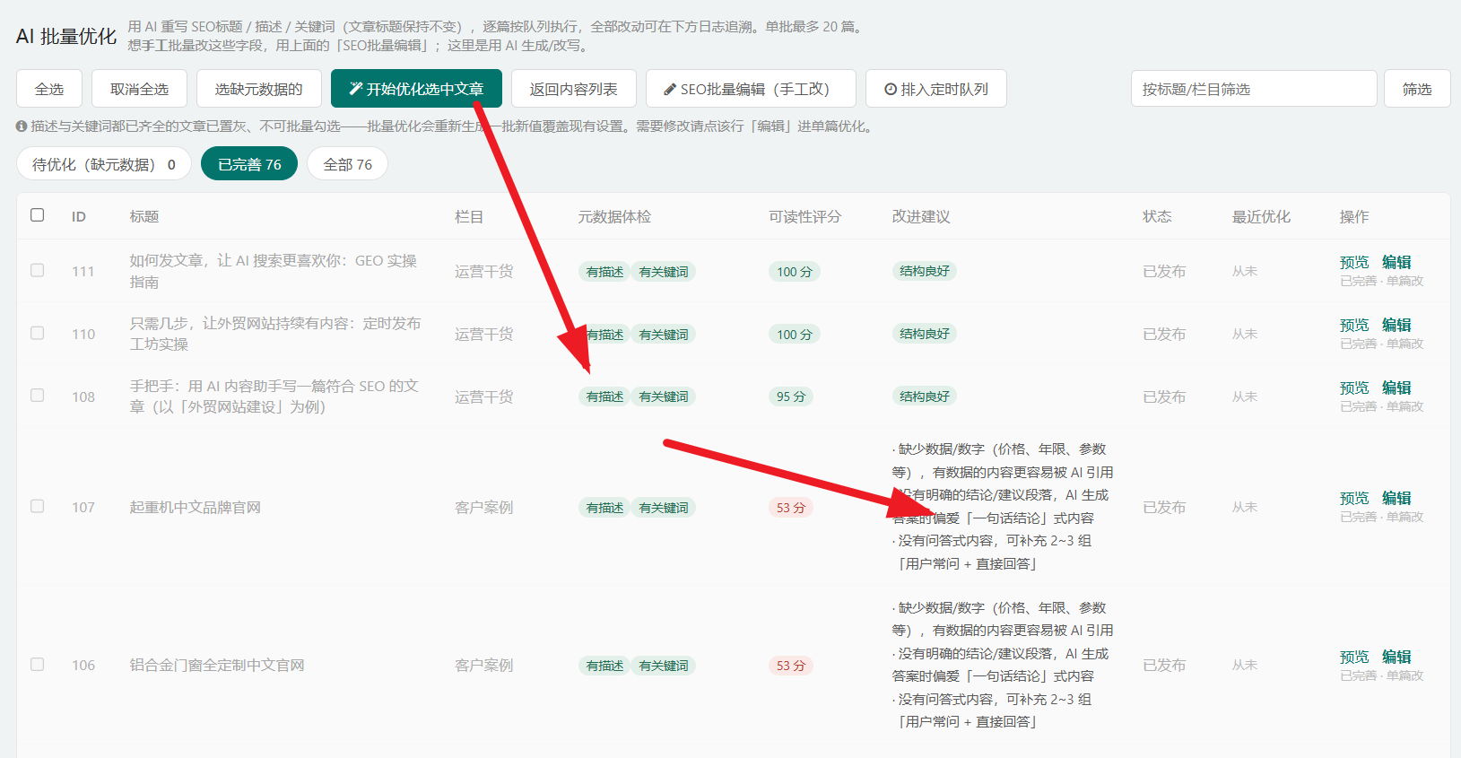This screenshot has height=758, width=1461.
Task: Click the 元数据体检 column header
Action: (x=614, y=216)
